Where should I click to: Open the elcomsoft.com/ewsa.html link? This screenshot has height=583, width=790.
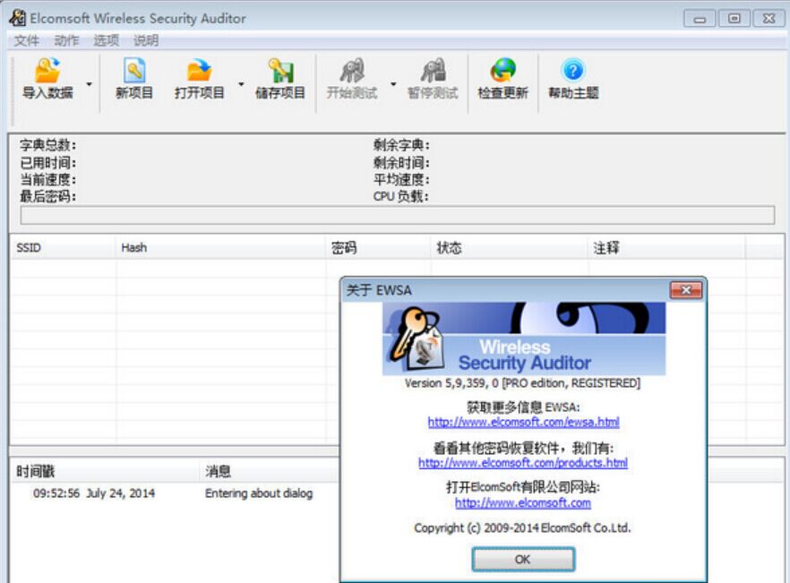pyautogui.click(x=523, y=423)
